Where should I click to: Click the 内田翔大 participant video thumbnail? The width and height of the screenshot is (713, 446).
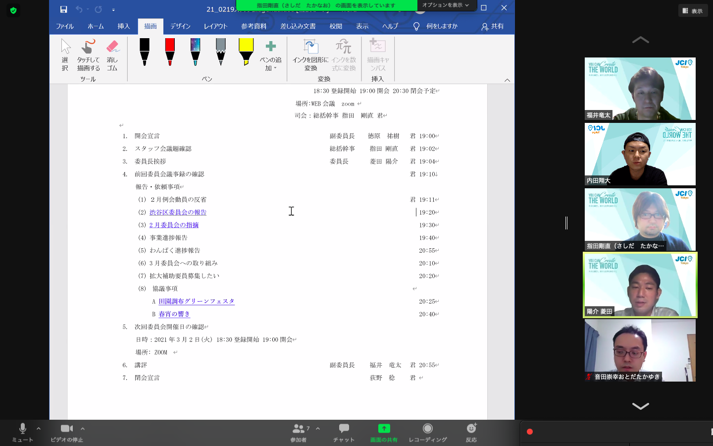click(640, 154)
